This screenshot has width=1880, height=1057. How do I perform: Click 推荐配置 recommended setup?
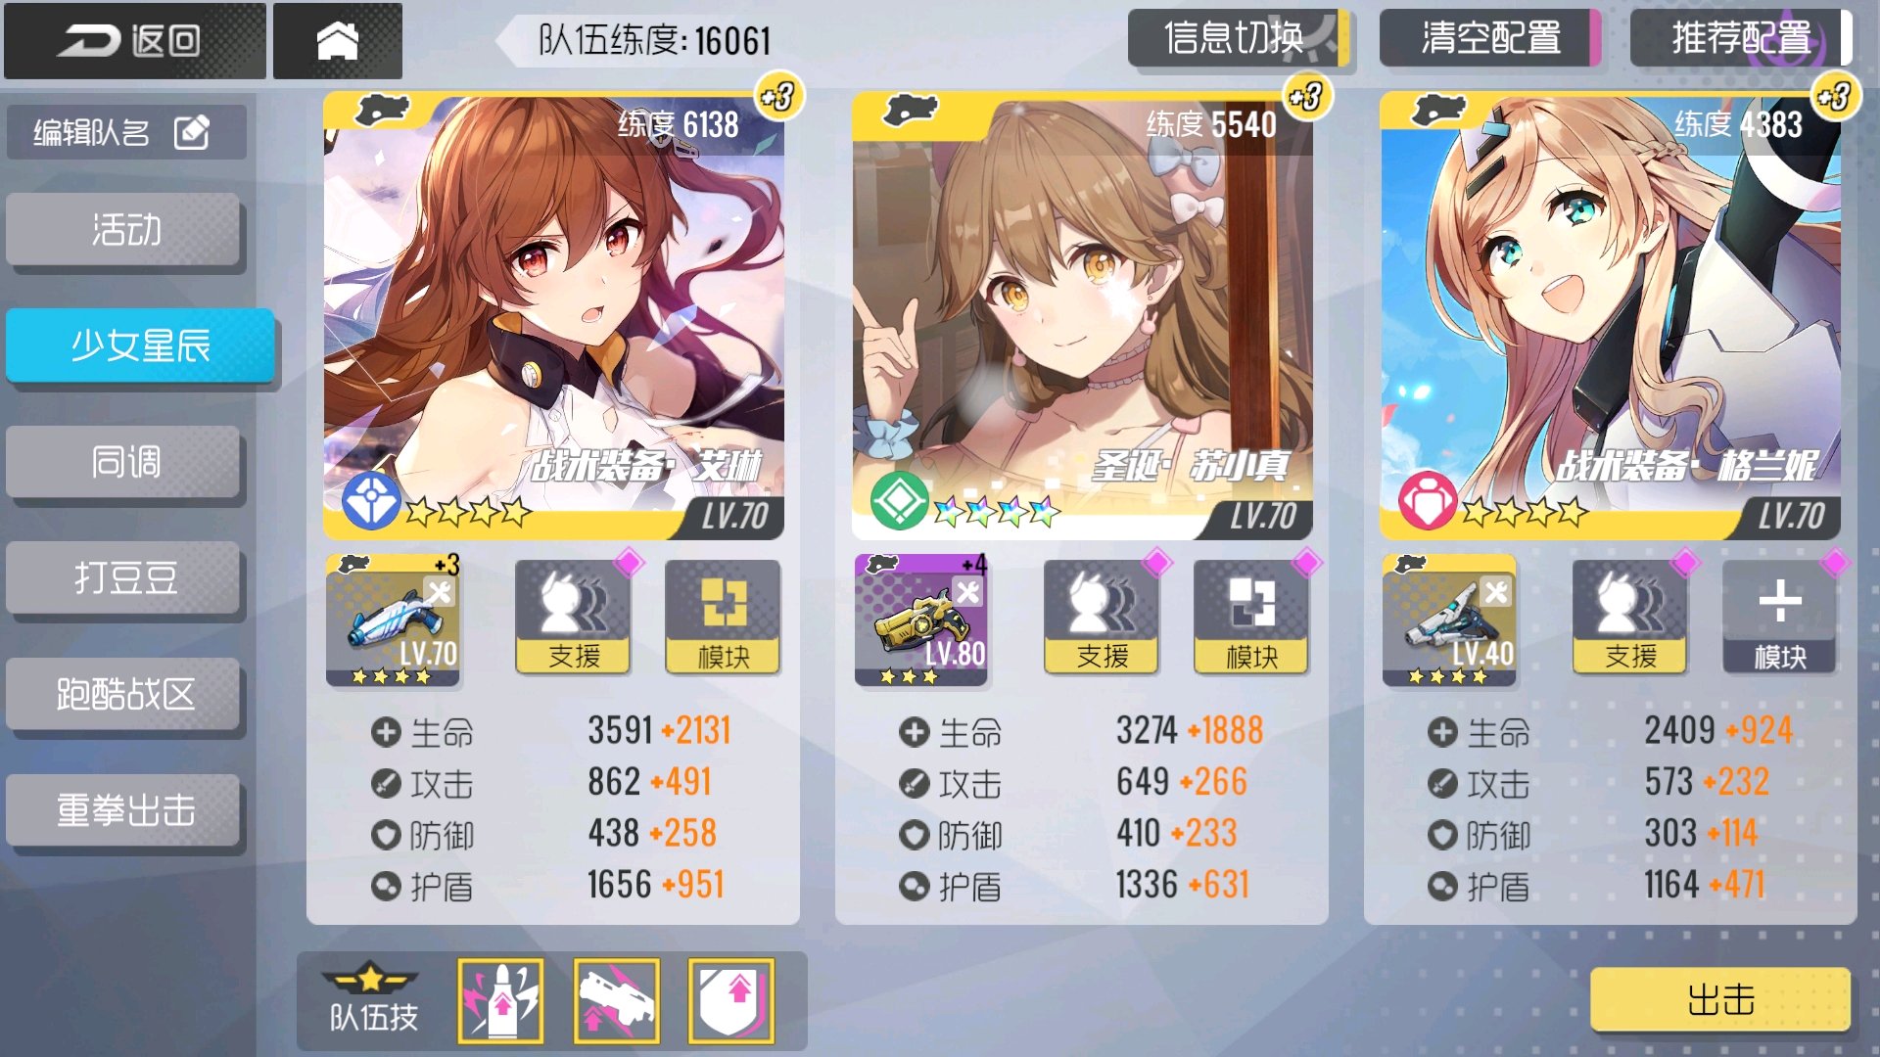[1741, 38]
